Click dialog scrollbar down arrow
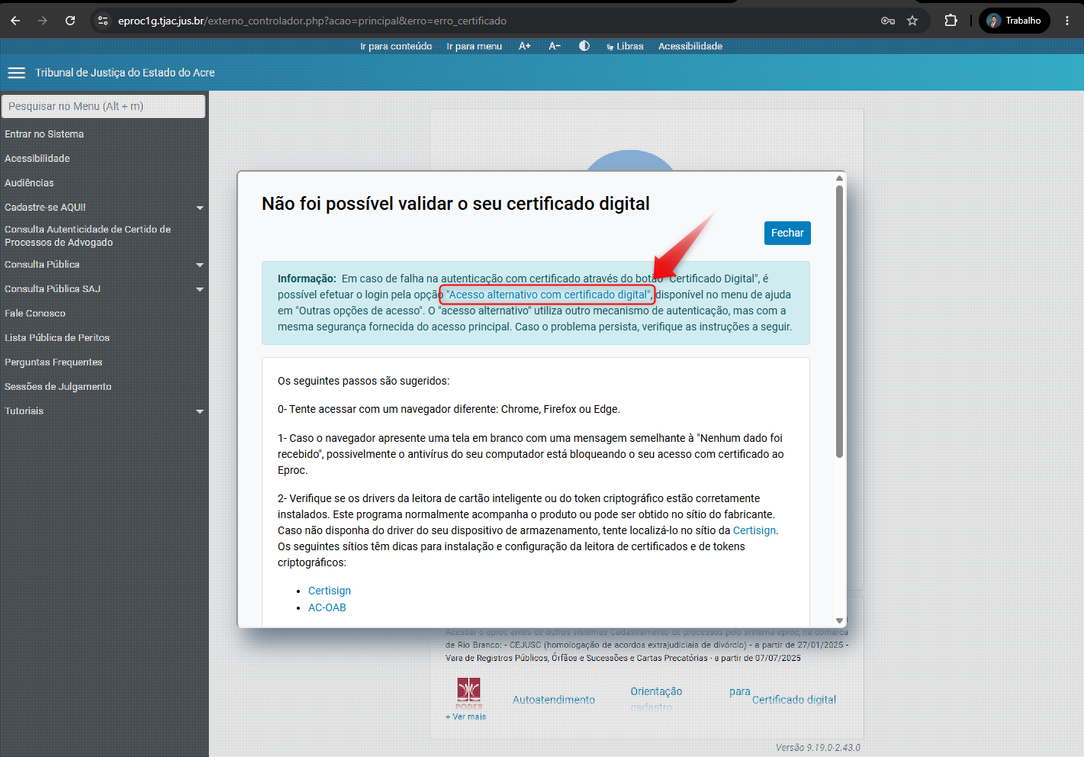 pos(839,620)
